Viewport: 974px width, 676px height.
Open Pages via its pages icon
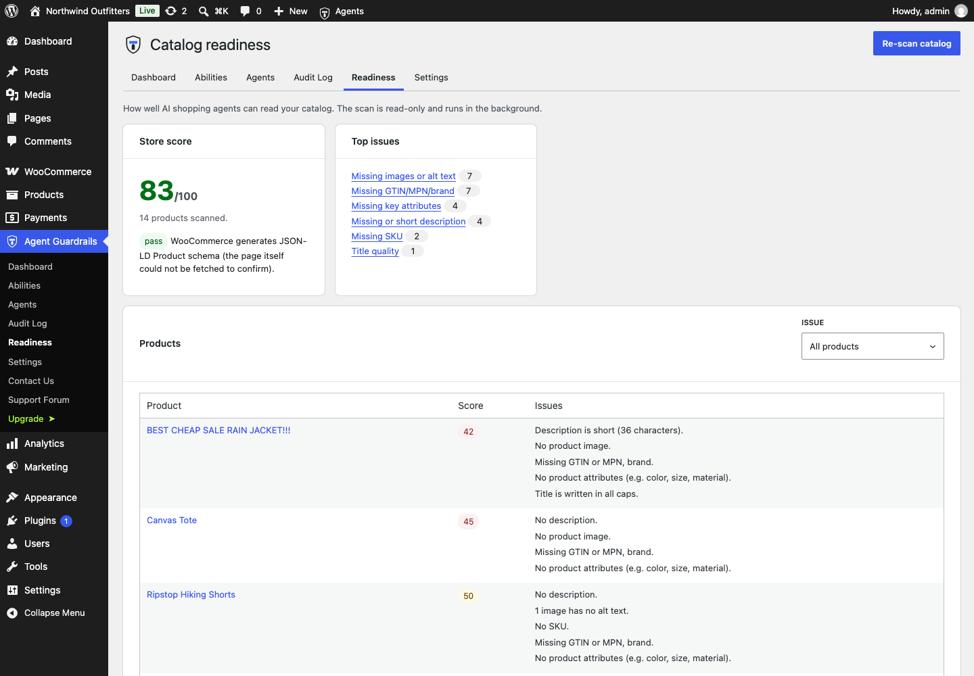12,118
